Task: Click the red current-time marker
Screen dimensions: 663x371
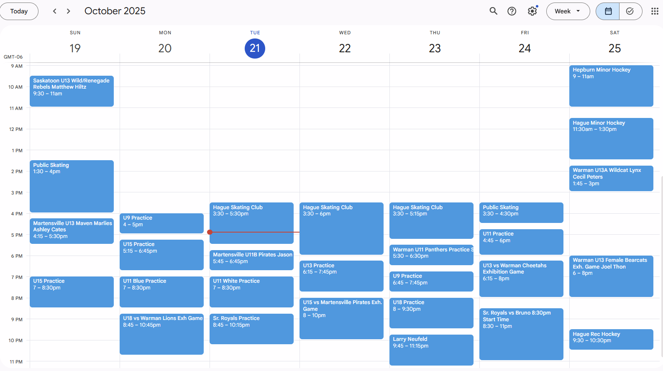Action: pos(210,232)
